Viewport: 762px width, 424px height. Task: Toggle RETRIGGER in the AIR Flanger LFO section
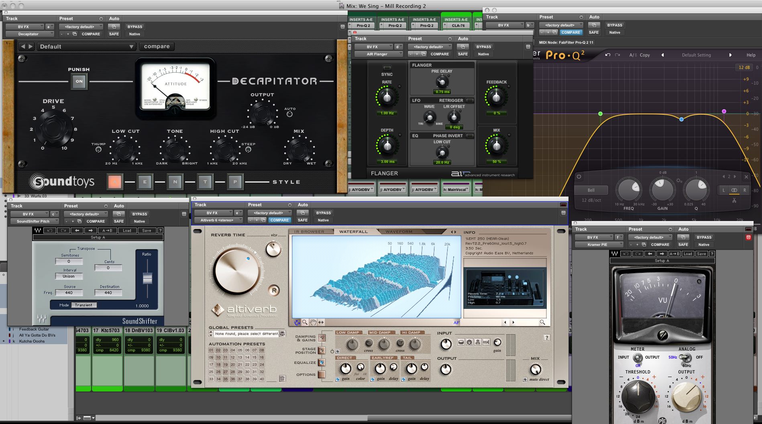click(x=469, y=100)
